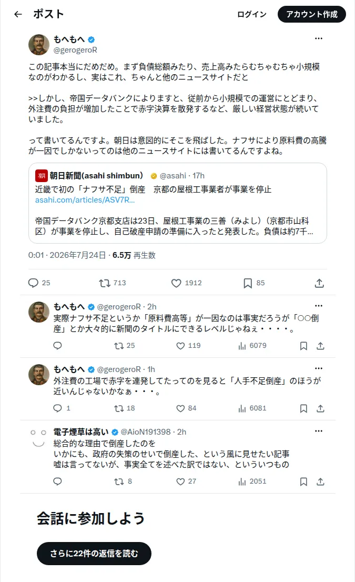Click the アカウント作成 button
355x582 pixels.
click(x=311, y=14)
